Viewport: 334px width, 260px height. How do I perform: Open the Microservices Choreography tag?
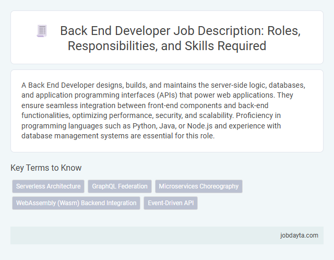[199, 186]
